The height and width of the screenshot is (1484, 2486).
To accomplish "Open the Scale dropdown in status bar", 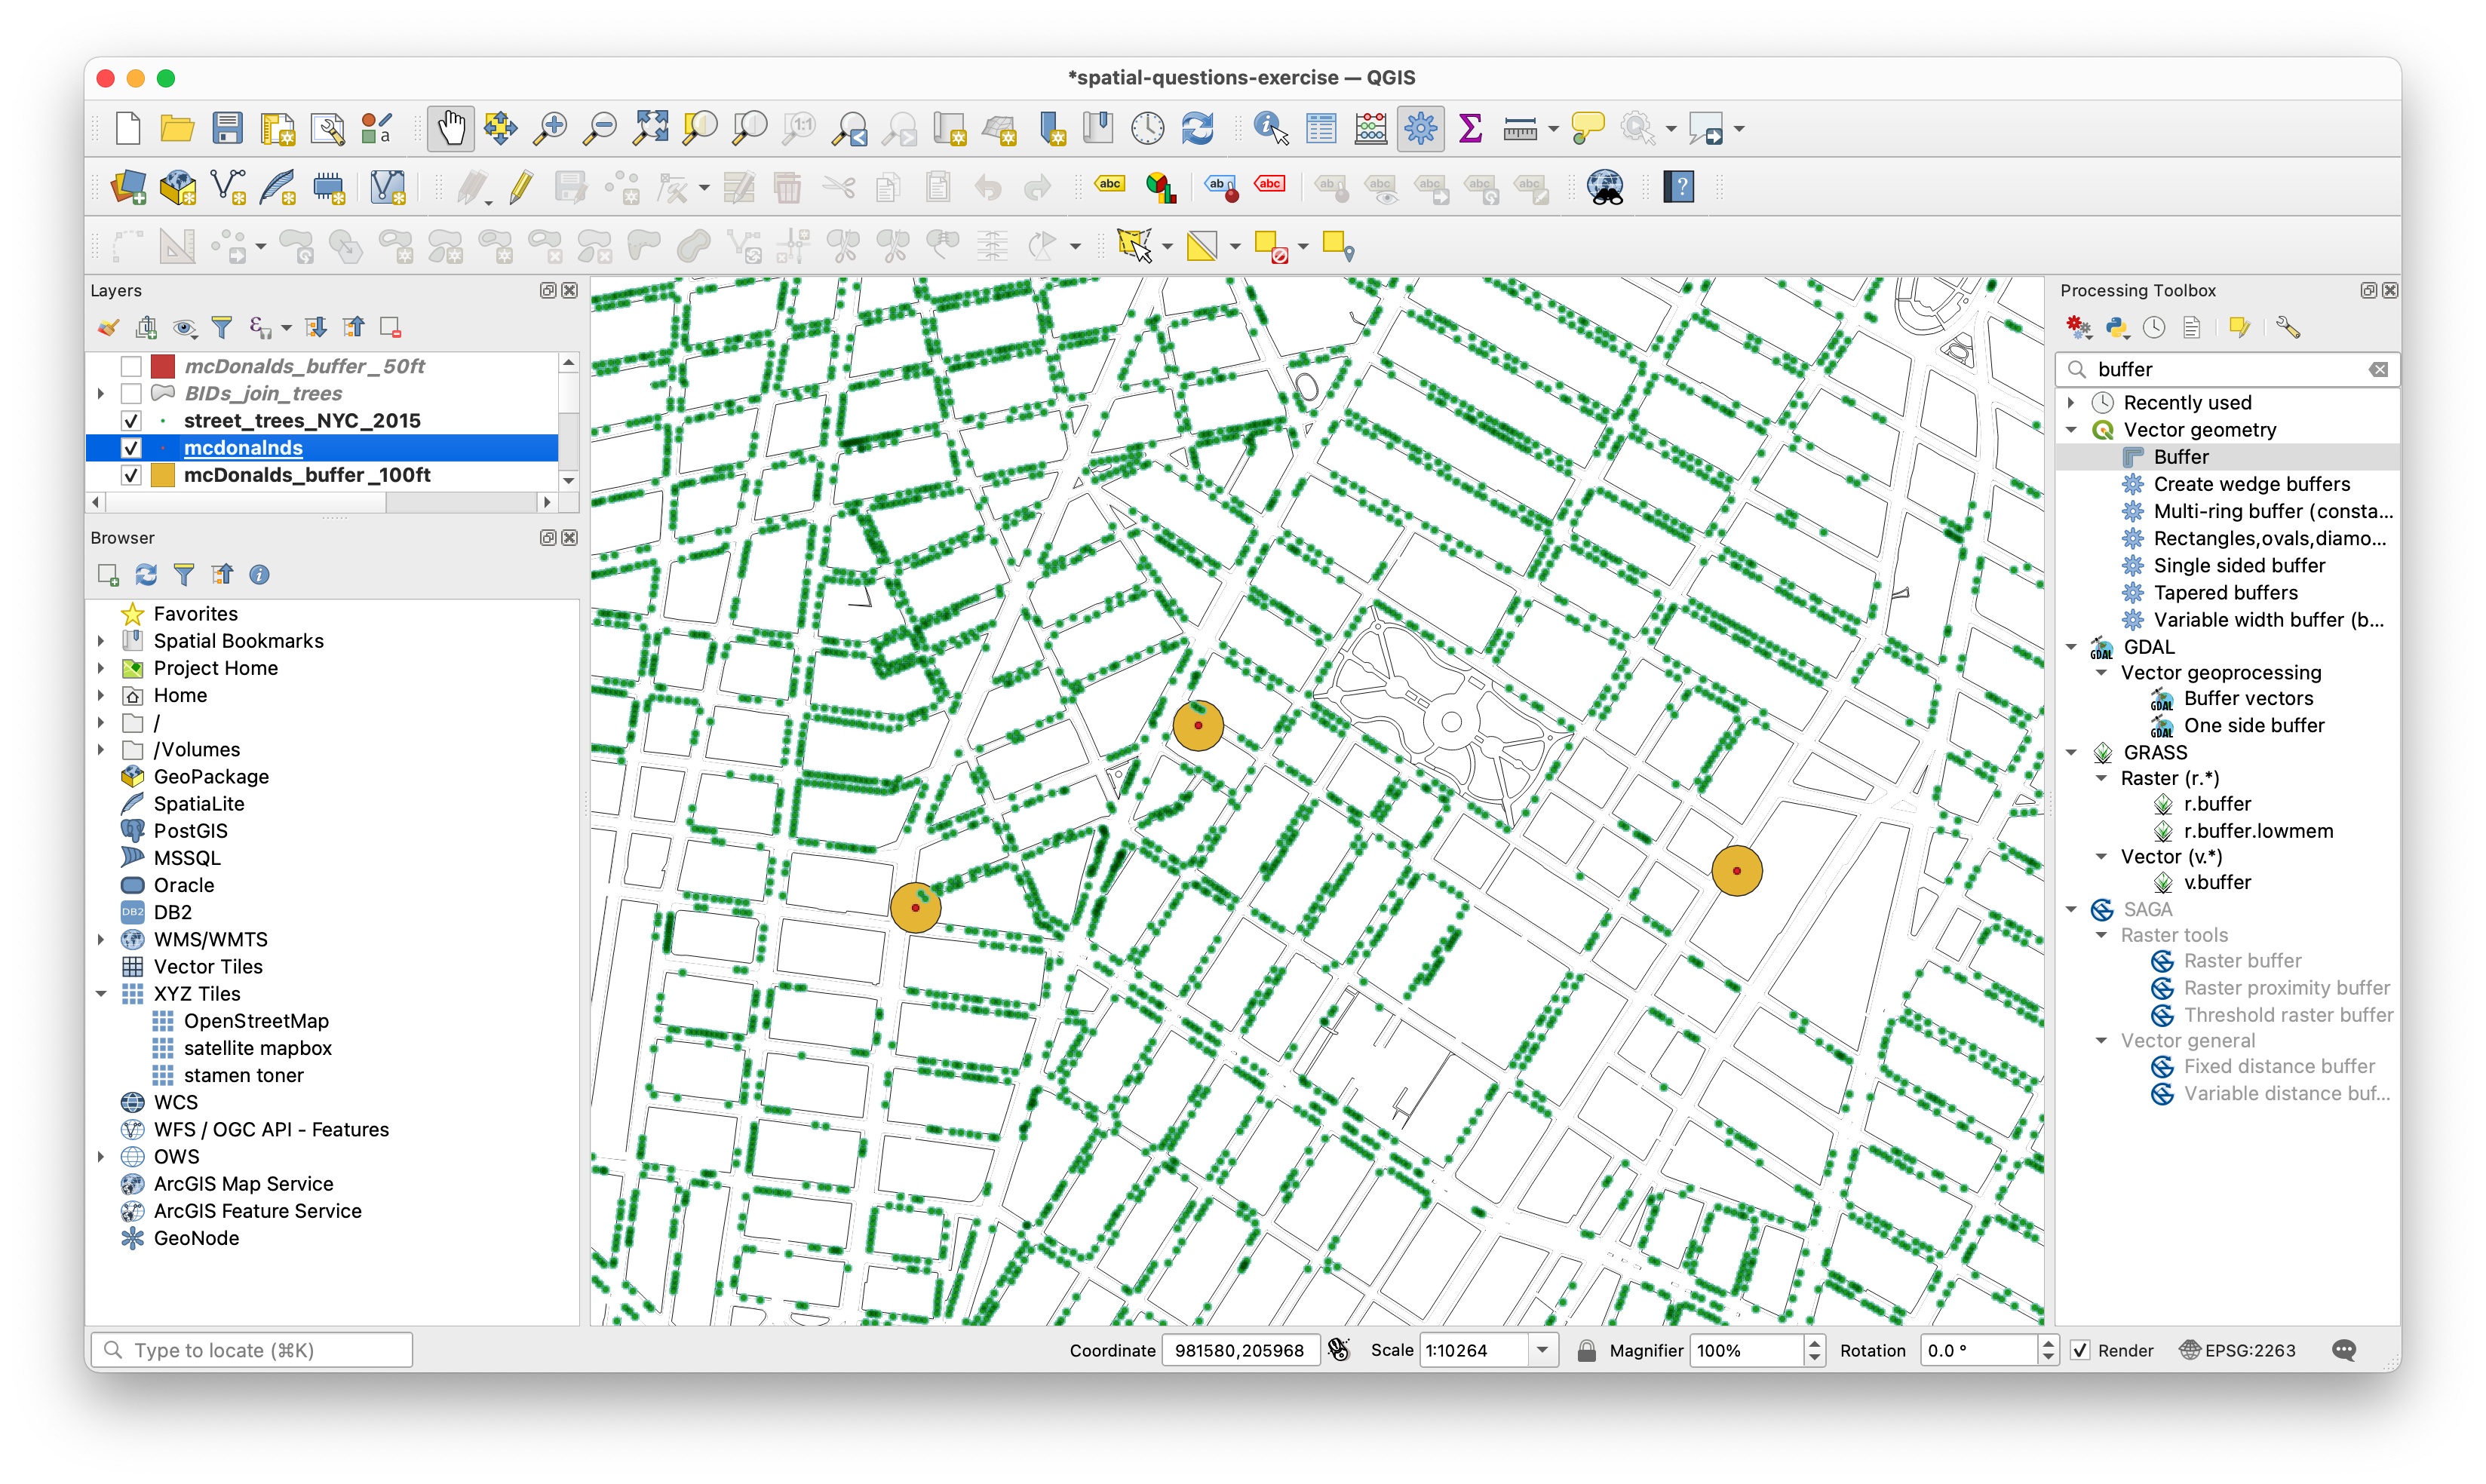I will (1542, 1350).
